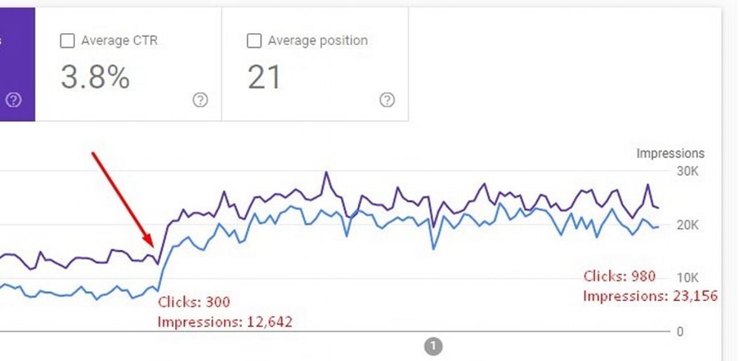Open the Average CTR help icon

coord(200,101)
